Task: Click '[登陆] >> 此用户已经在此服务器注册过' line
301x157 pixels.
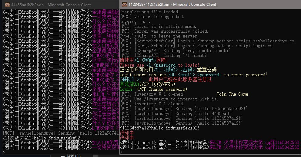Action: [166, 80]
